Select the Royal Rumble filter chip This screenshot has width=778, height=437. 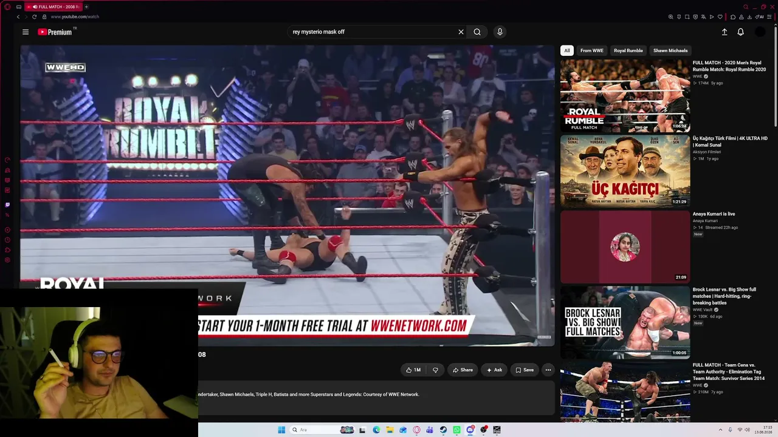pyautogui.click(x=628, y=50)
